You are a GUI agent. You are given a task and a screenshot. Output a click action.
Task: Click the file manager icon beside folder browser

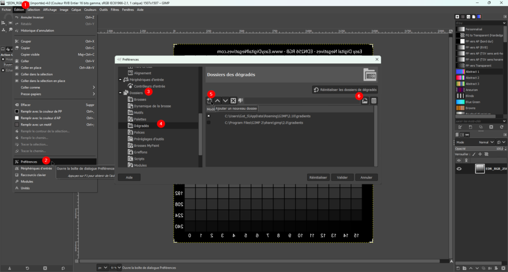(x=374, y=101)
